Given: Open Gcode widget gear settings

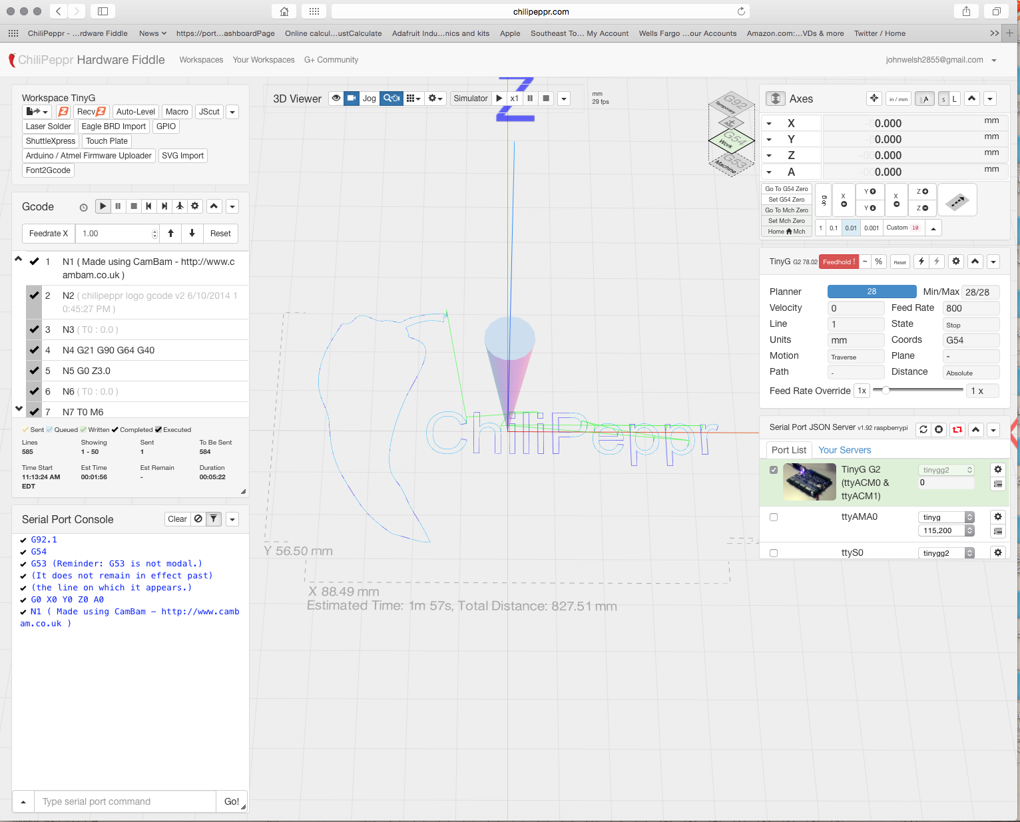Looking at the screenshot, I should (x=195, y=206).
